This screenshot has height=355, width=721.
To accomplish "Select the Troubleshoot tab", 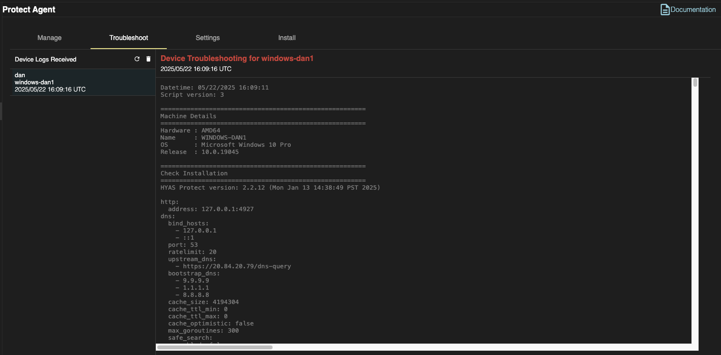I will coord(128,38).
